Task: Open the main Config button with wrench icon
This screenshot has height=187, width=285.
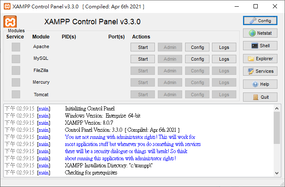Action: click(x=260, y=20)
